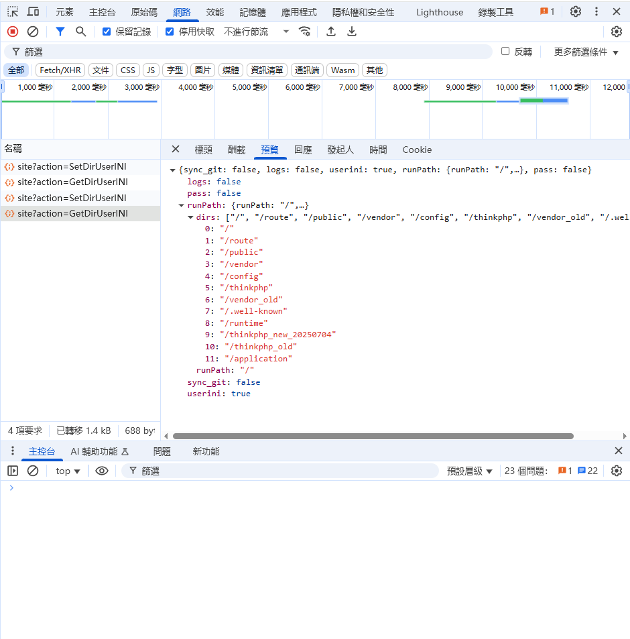The width and height of the screenshot is (630, 639).
Task: Switch to the Response tab
Action: [x=303, y=150]
